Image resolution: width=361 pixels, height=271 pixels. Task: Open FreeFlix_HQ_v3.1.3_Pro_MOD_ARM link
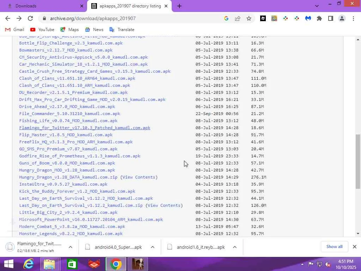[76, 142]
